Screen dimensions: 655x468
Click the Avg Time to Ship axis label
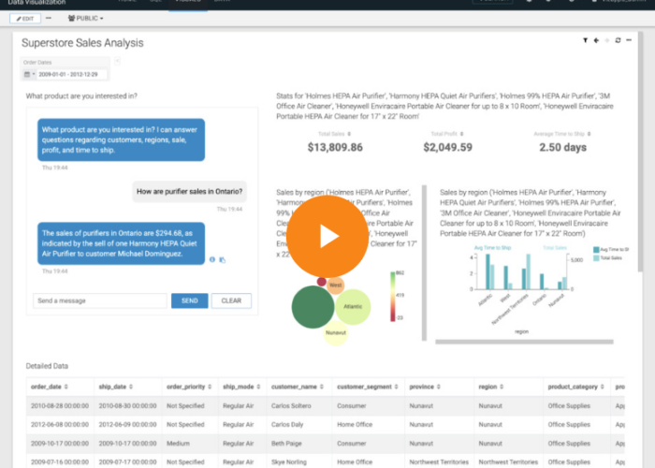(492, 248)
